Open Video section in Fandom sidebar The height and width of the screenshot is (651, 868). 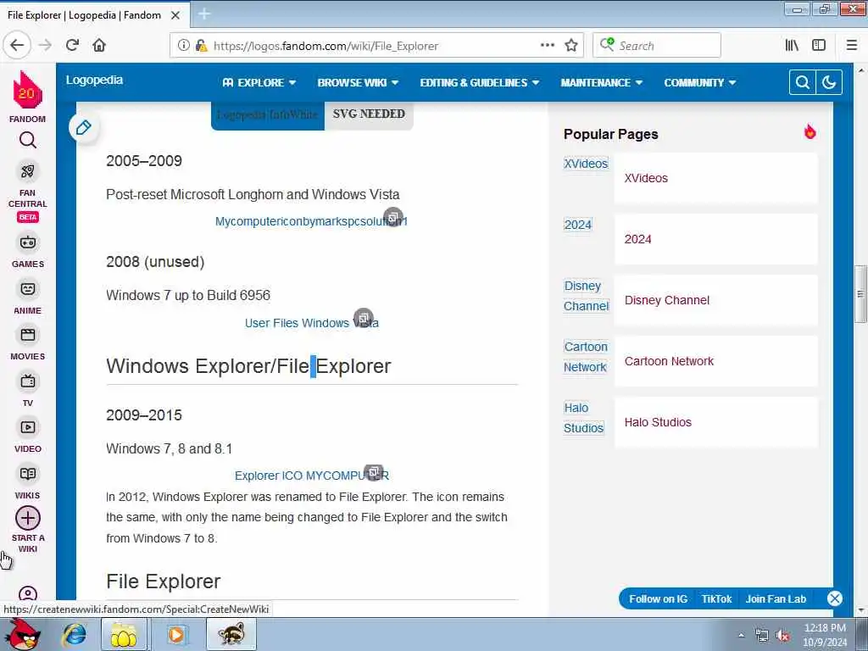(x=28, y=436)
